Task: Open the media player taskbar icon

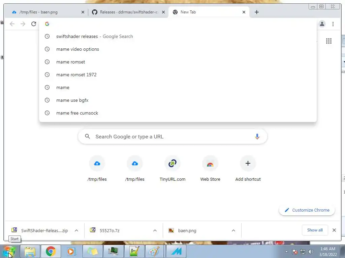Action: click(x=71, y=251)
